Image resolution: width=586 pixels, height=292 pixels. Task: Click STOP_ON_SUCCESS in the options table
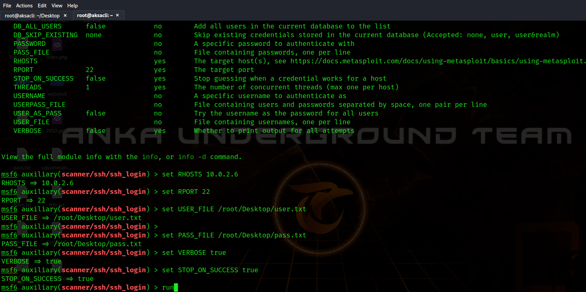43,78
